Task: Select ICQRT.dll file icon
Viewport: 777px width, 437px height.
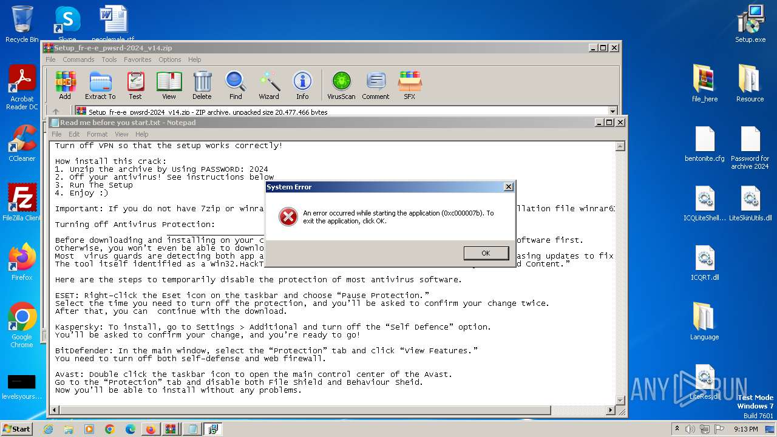Action: point(705,263)
